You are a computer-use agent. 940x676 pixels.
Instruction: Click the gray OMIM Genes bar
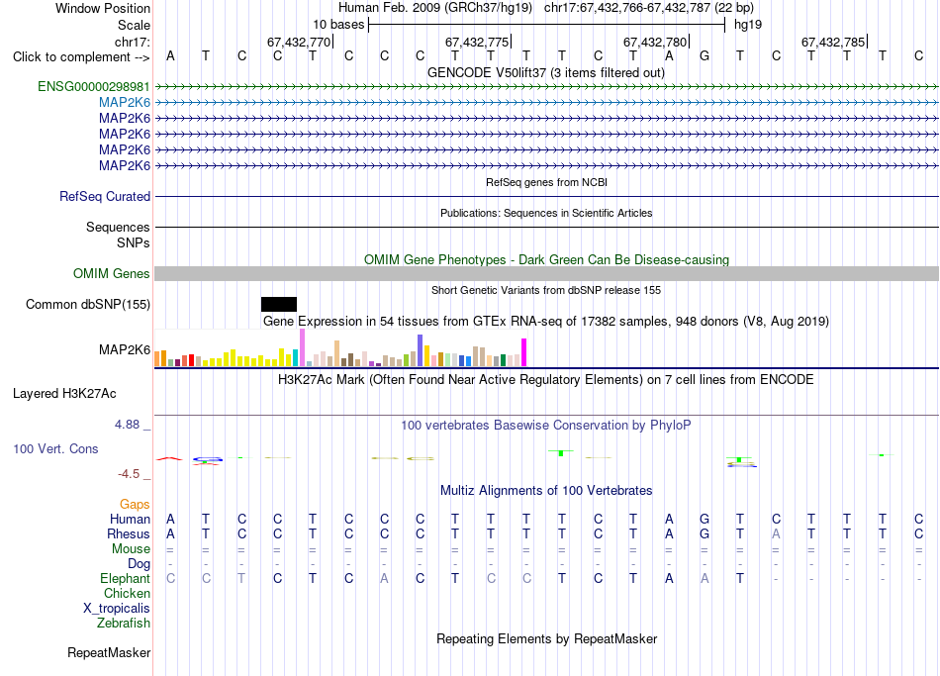546,273
